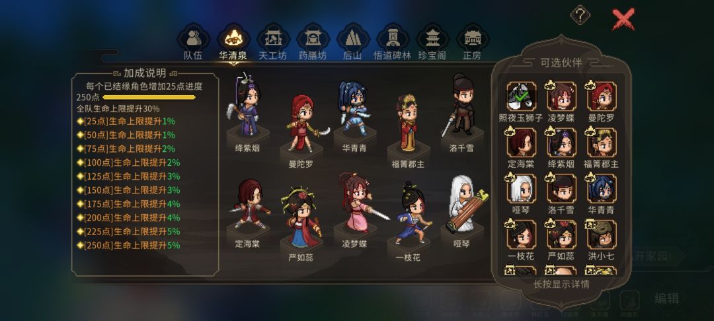Select the 一枝花 character on pedestal

pos(409,213)
